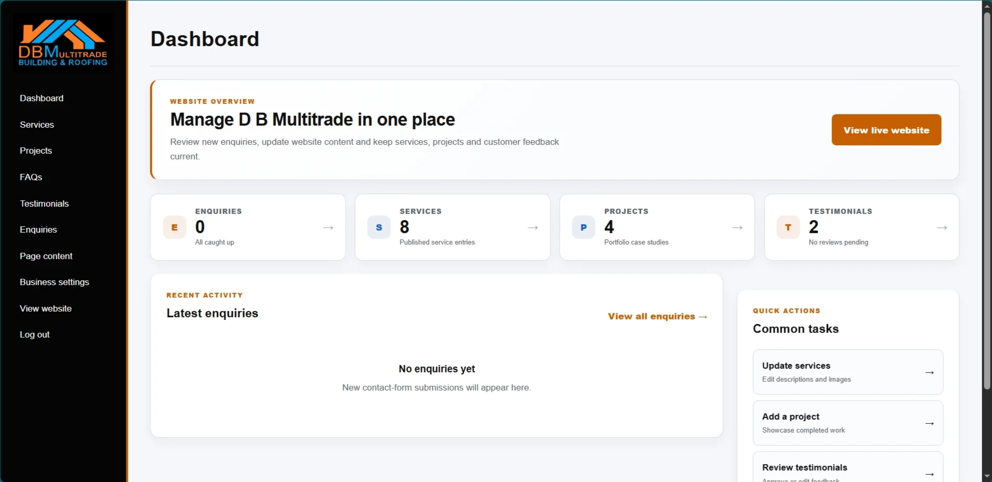Click the Services 'S' badge icon
The width and height of the screenshot is (992, 482).
tap(379, 227)
